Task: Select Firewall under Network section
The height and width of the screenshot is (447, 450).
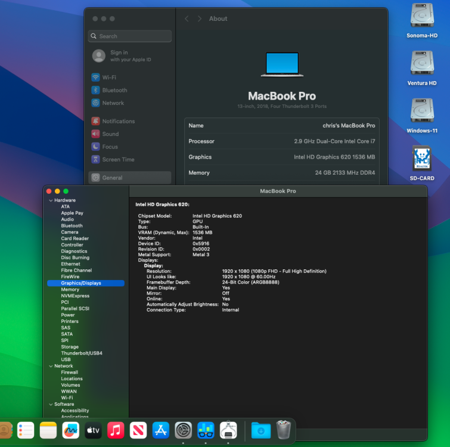Action: 70,372
